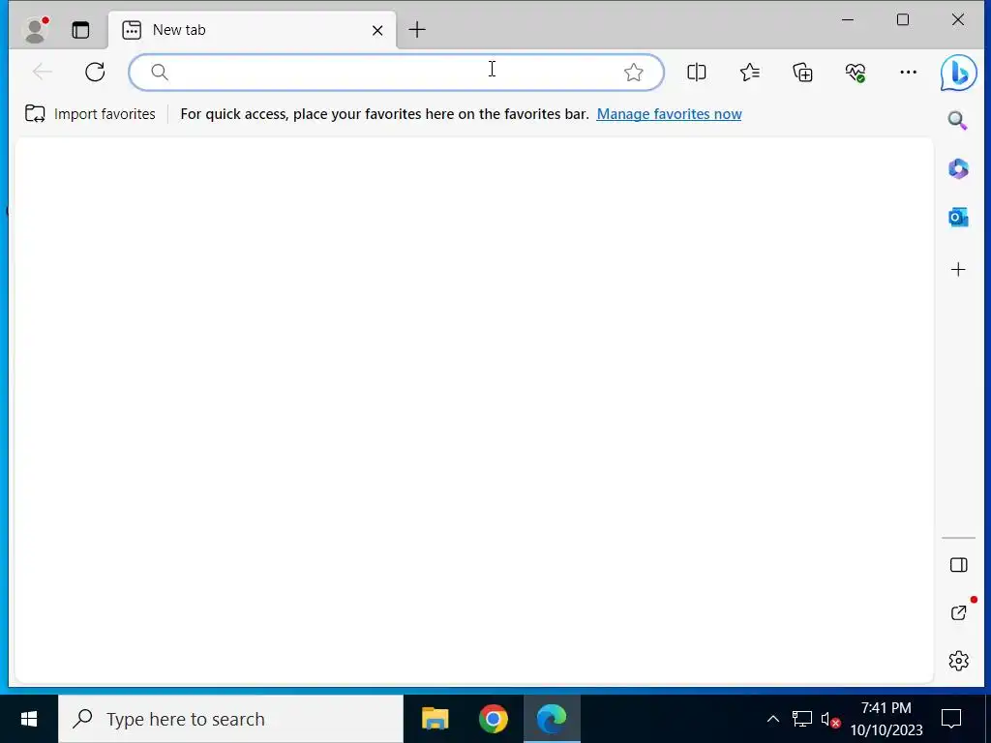Click the muted volume tray icon
Screen dimensions: 991x743
tap(829, 719)
